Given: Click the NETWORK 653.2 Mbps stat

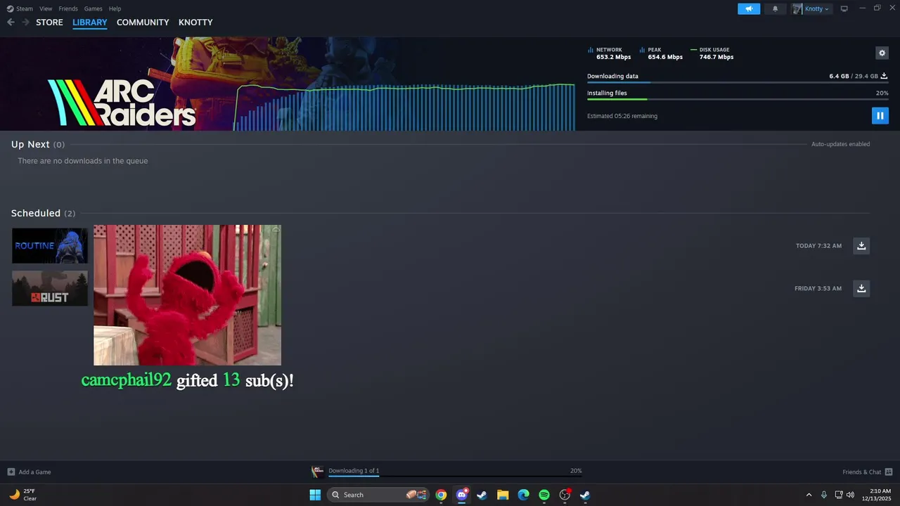Looking at the screenshot, I should click(x=609, y=53).
